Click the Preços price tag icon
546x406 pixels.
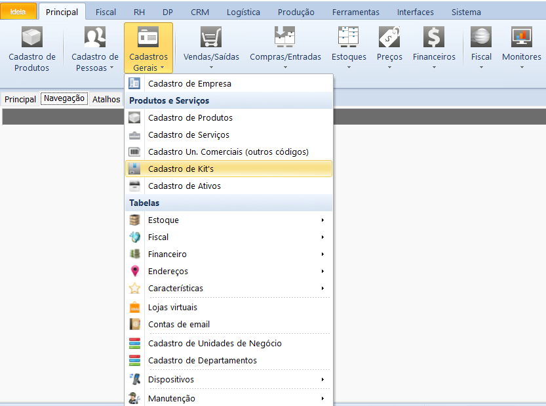pos(389,37)
